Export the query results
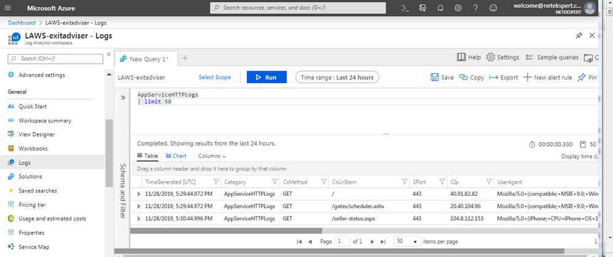This screenshot has width=613, height=257. pyautogui.click(x=504, y=77)
